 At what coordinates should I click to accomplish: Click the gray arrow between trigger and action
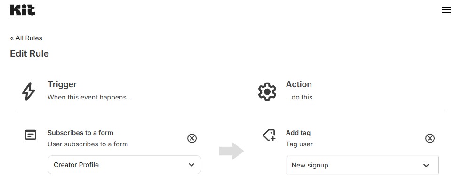(x=231, y=151)
